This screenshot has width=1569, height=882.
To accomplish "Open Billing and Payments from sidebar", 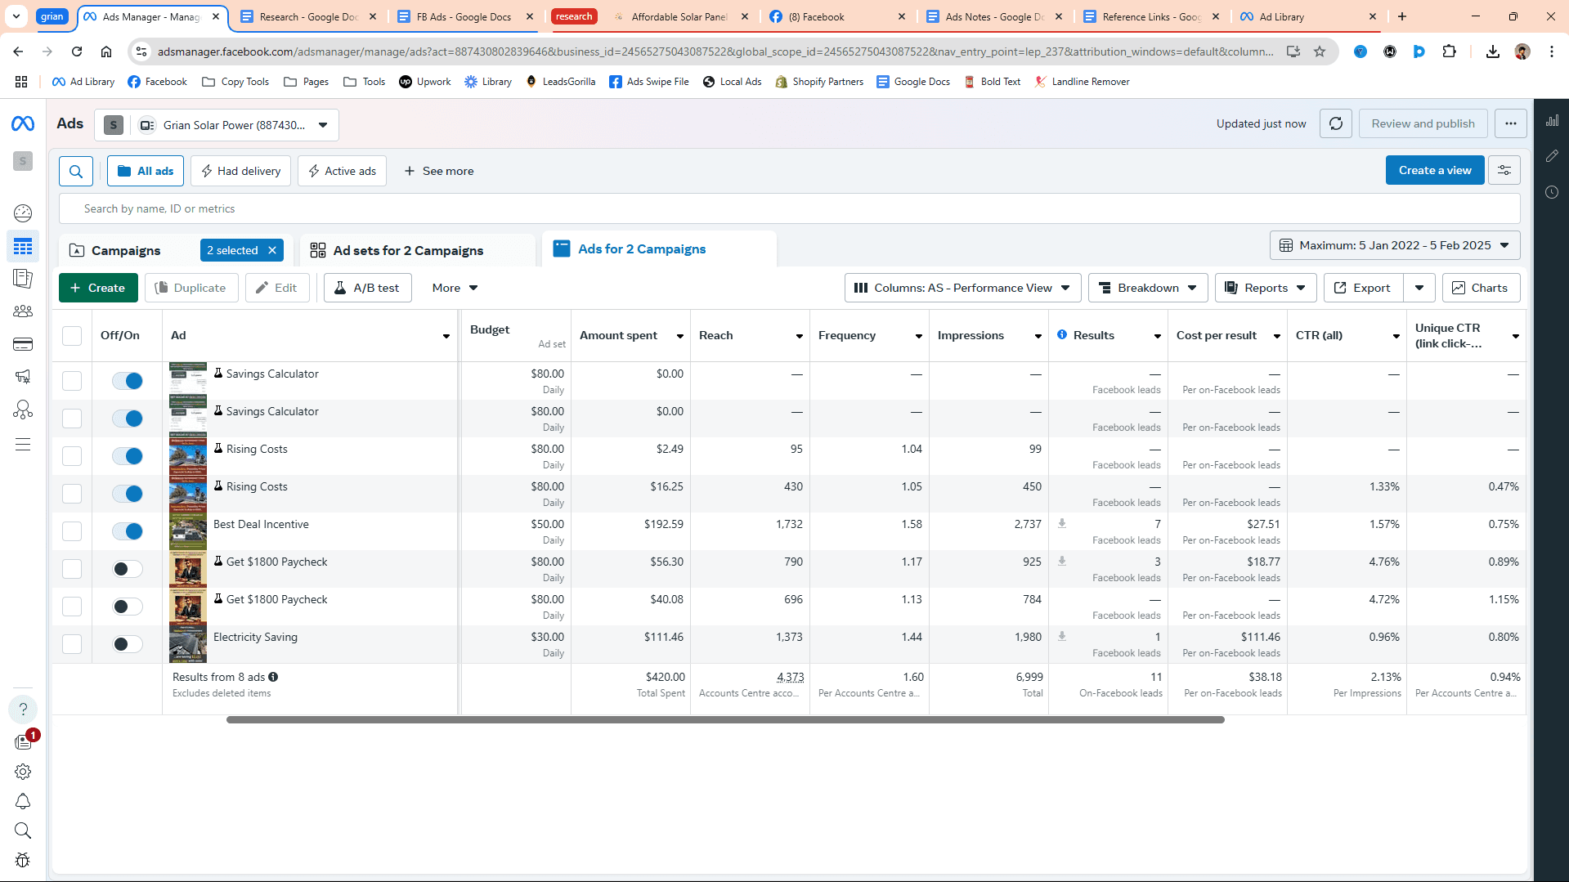I will pyautogui.click(x=23, y=344).
